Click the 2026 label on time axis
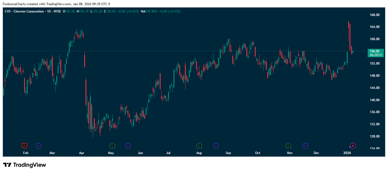Image resolution: width=388 pixels, height=173 pixels. click(x=347, y=153)
